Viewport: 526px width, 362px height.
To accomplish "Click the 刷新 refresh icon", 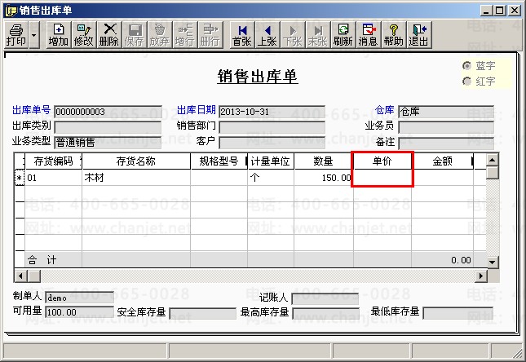I will click(343, 35).
